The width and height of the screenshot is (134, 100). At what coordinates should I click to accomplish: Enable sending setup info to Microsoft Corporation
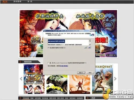point(49,63)
